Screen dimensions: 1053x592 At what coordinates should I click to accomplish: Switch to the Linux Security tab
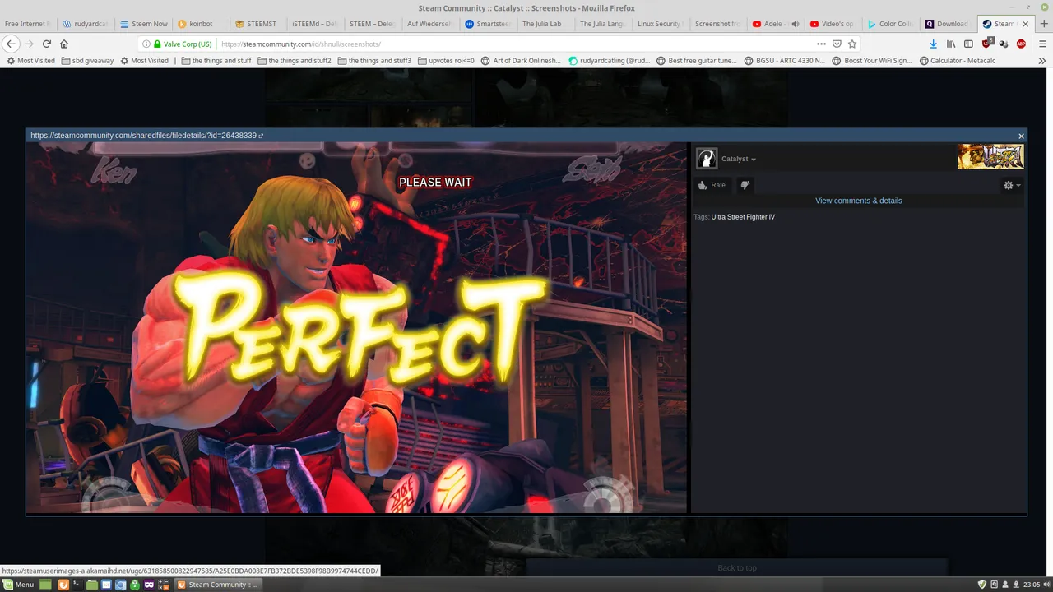[659, 24]
